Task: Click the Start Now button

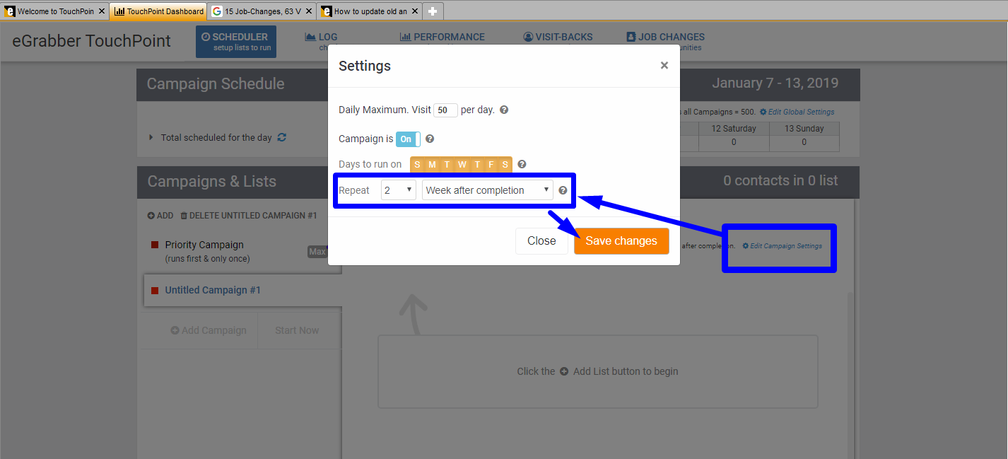Action: 297,330
